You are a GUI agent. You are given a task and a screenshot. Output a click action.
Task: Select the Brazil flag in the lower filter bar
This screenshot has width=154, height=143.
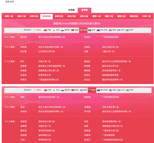point(127,90)
